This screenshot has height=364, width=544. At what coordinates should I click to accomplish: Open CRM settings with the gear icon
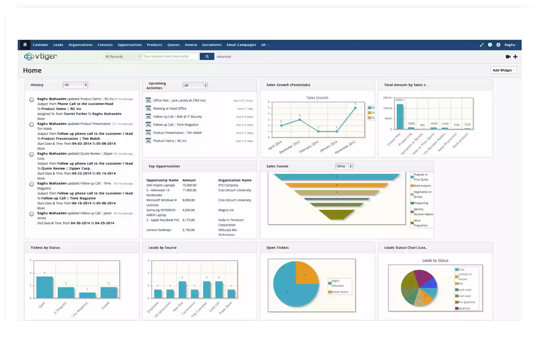(x=498, y=45)
